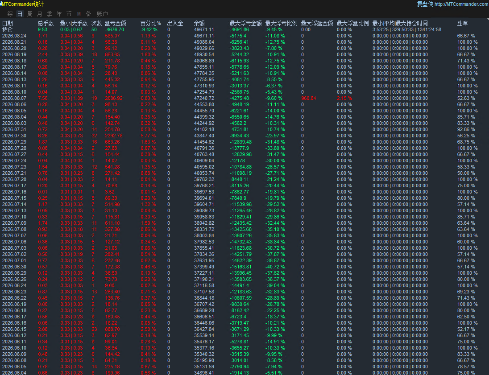Click the 总手数 column header
Screen dimensions: 489x375
coord(46,23)
